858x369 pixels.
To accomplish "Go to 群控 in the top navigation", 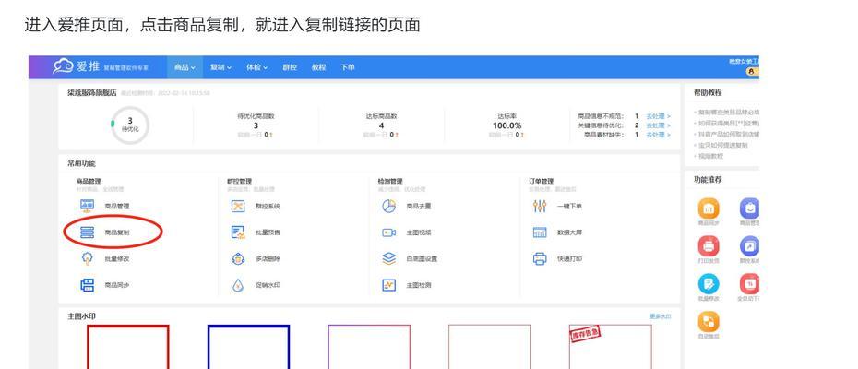I will pyautogui.click(x=290, y=67).
